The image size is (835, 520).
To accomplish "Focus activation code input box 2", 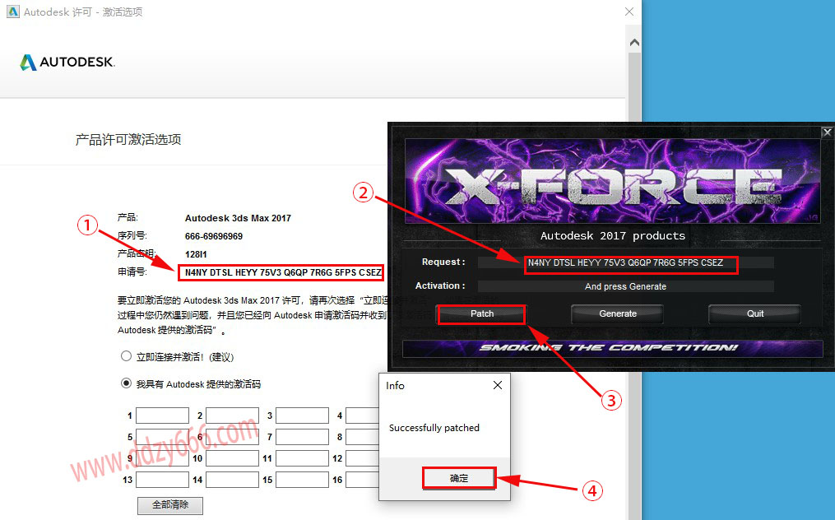I will pyautogui.click(x=232, y=416).
